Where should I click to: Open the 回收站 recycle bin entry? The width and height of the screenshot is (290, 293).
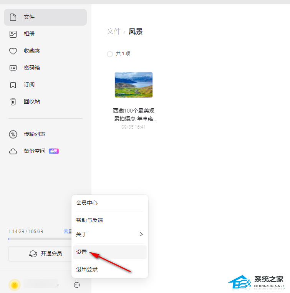[45, 102]
